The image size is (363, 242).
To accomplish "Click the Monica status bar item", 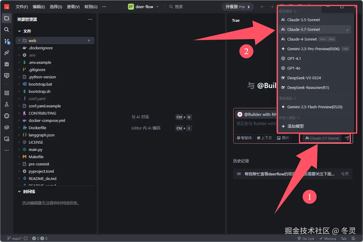I will tap(327, 238).
